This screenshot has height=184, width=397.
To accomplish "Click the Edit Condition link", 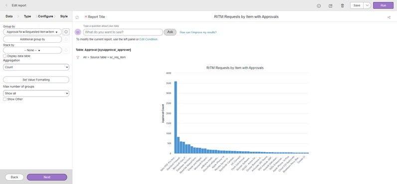I will tap(149, 39).
